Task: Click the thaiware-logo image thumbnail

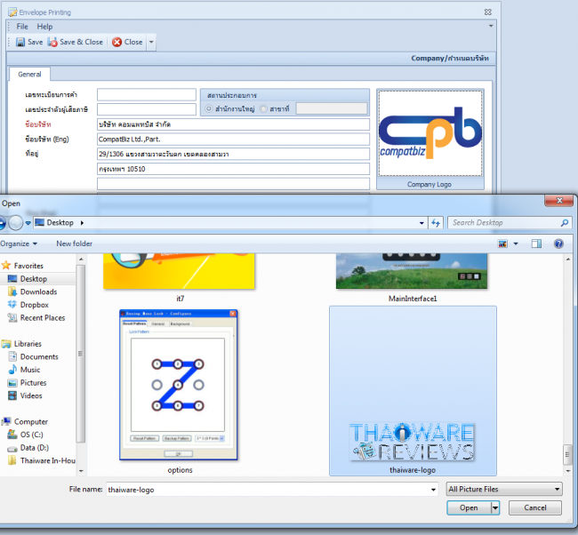Action: pos(412,443)
